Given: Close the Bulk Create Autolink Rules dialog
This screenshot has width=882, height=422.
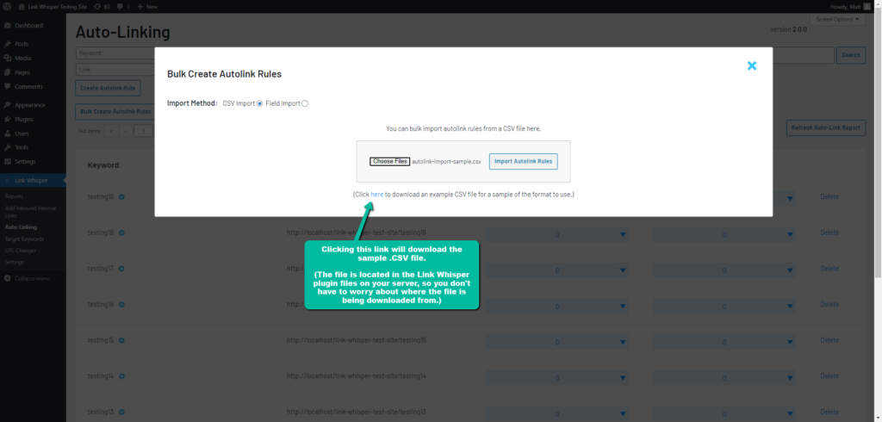Looking at the screenshot, I should coord(751,65).
